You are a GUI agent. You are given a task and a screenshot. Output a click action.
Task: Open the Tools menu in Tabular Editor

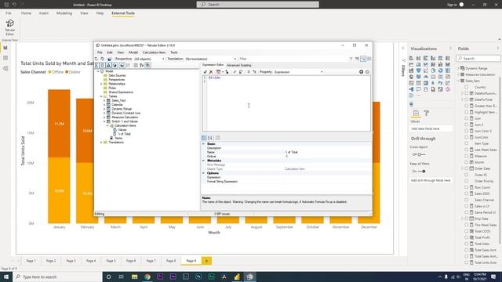174,52
